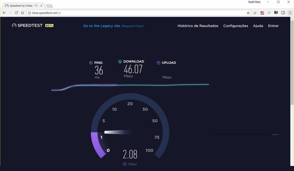
Task: Click the browser home icon
Action: [x=23, y=13]
